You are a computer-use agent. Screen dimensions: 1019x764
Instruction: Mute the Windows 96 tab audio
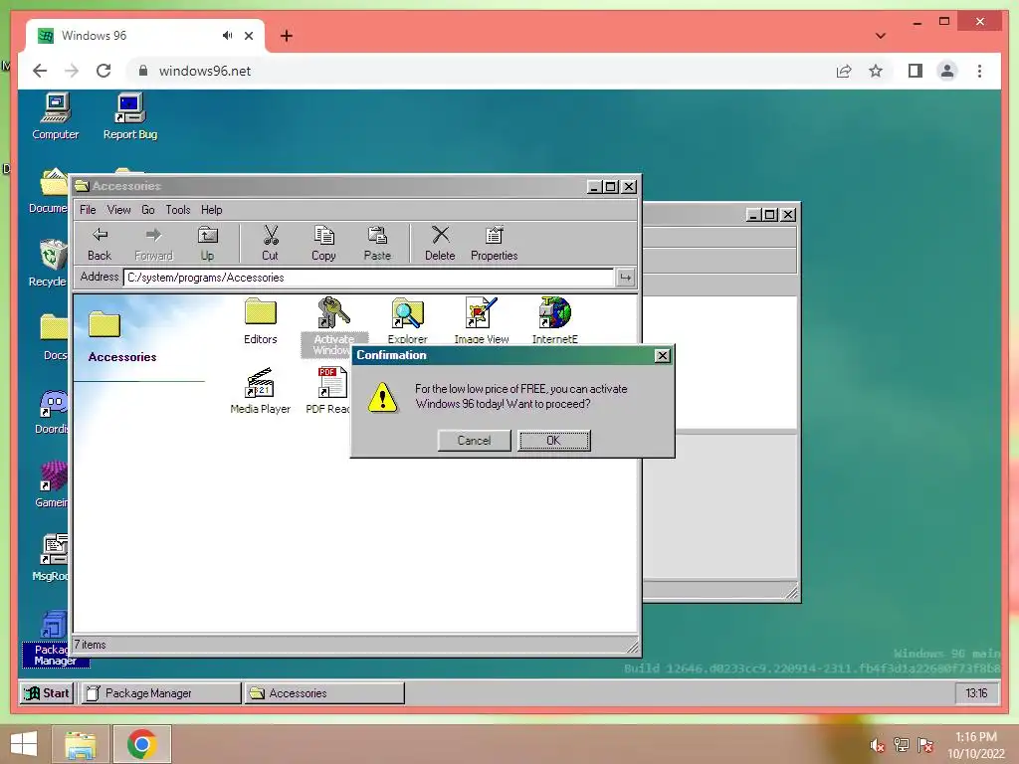tap(227, 36)
